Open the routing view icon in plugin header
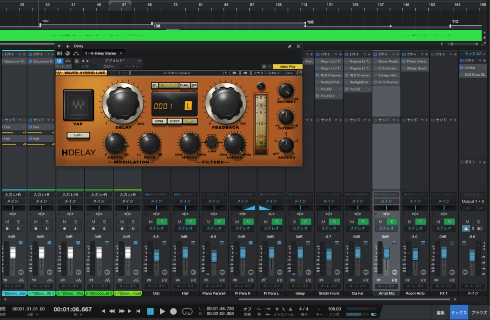 (x=76, y=54)
